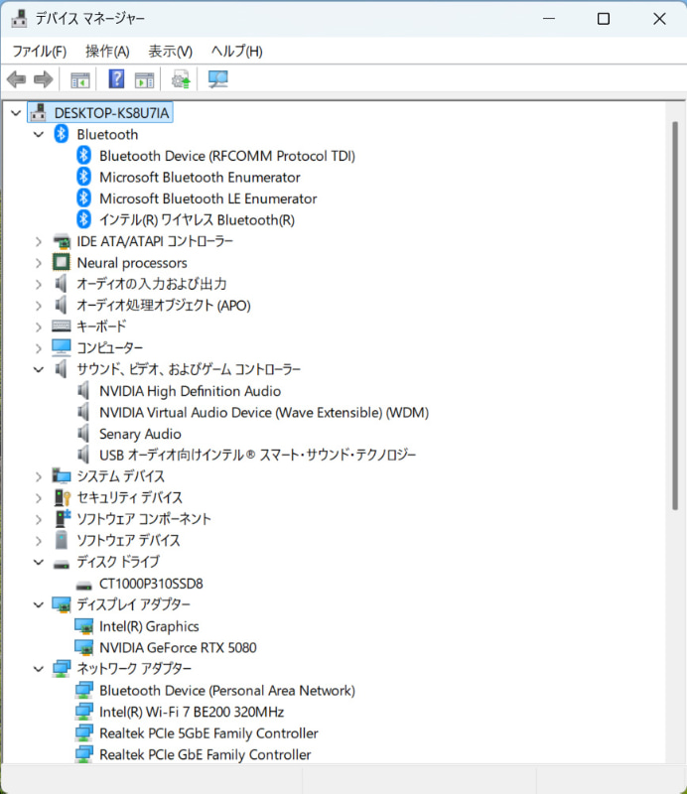The width and height of the screenshot is (687, 794).
Task: Click the vertical scrollbar thumb
Action: point(675,316)
